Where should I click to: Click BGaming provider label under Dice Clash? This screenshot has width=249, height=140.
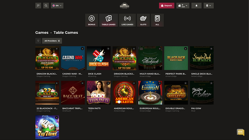tap(92, 76)
